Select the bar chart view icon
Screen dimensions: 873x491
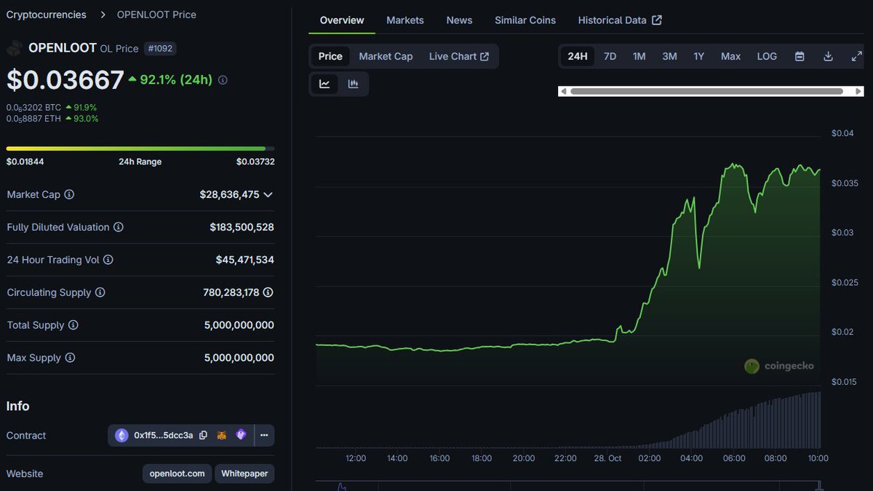point(354,84)
